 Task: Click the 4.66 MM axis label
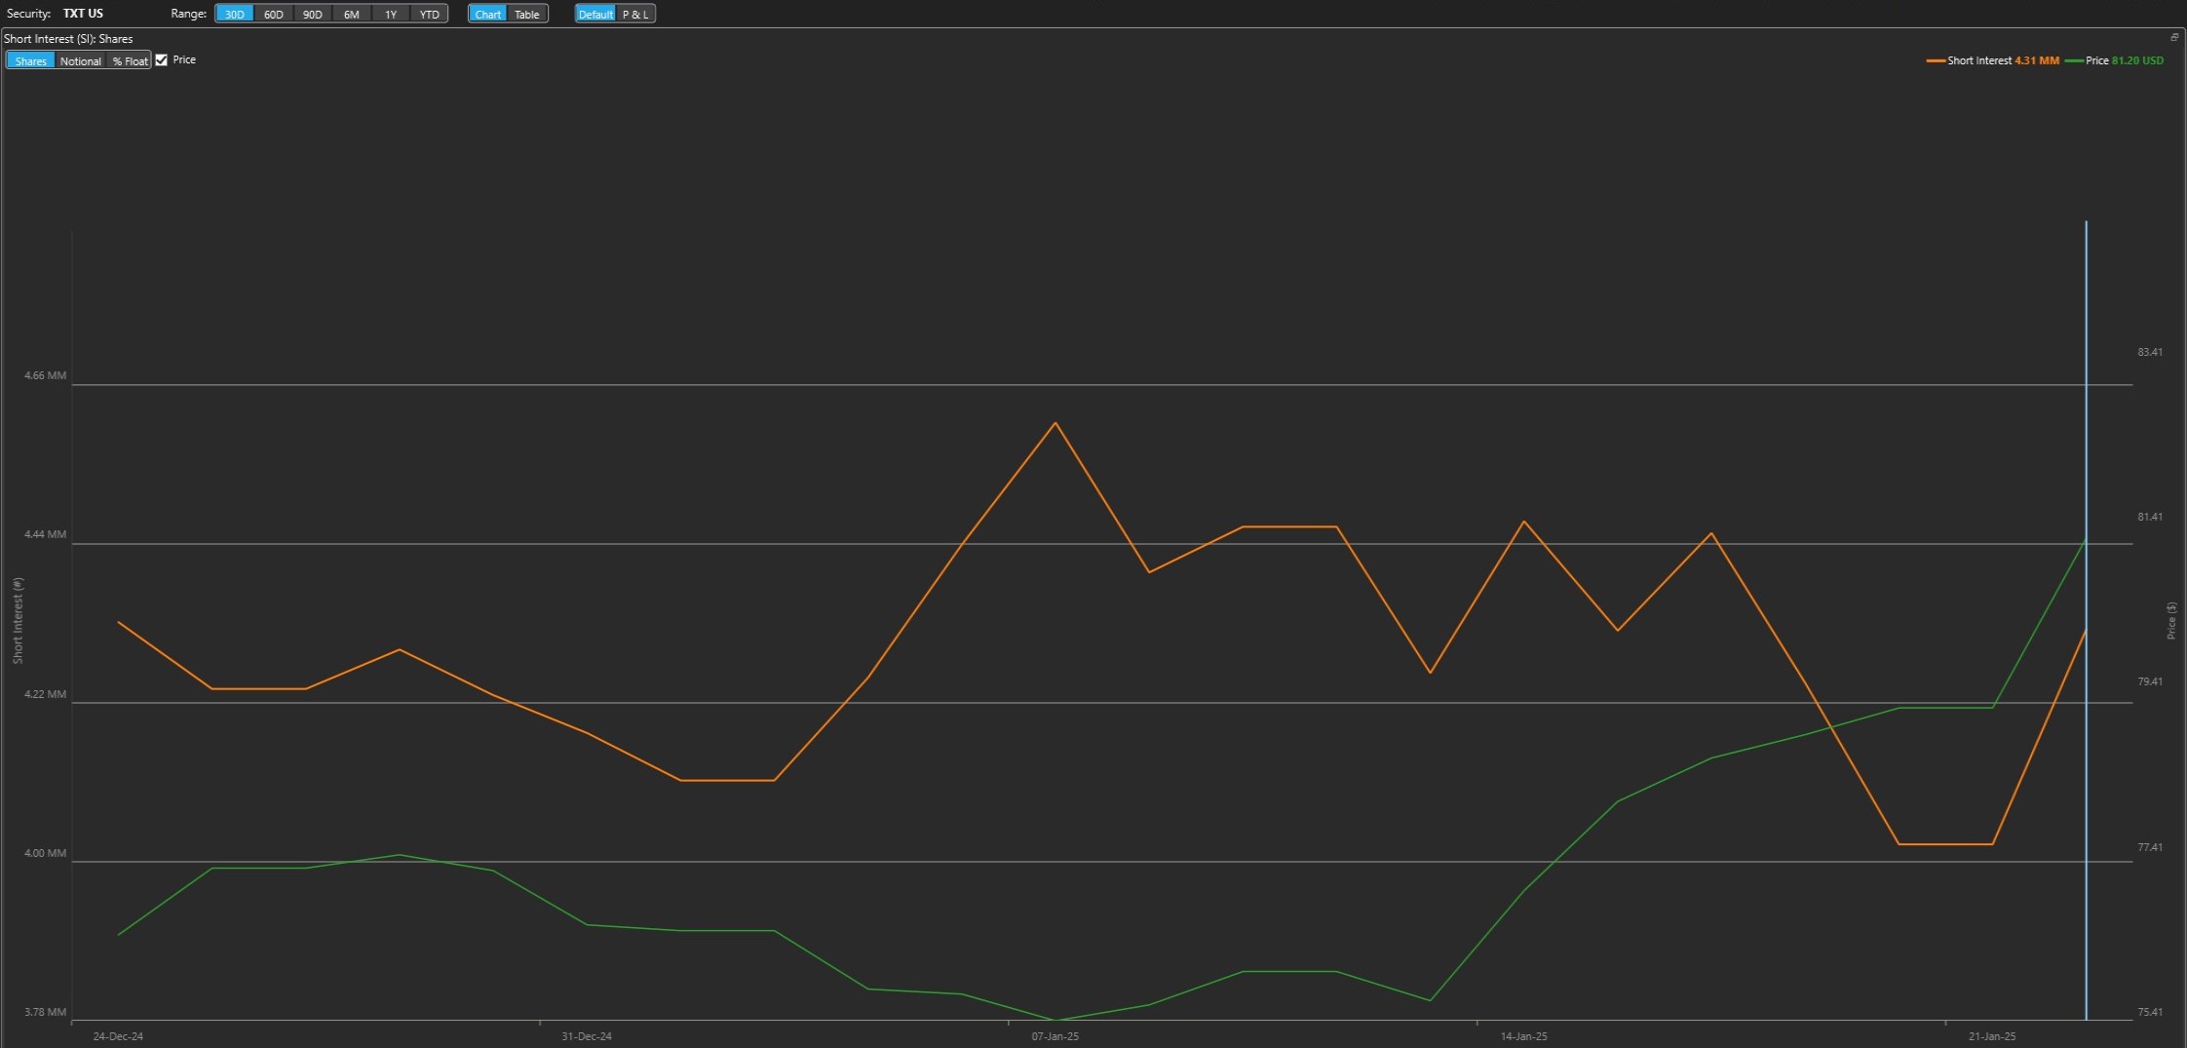46,375
